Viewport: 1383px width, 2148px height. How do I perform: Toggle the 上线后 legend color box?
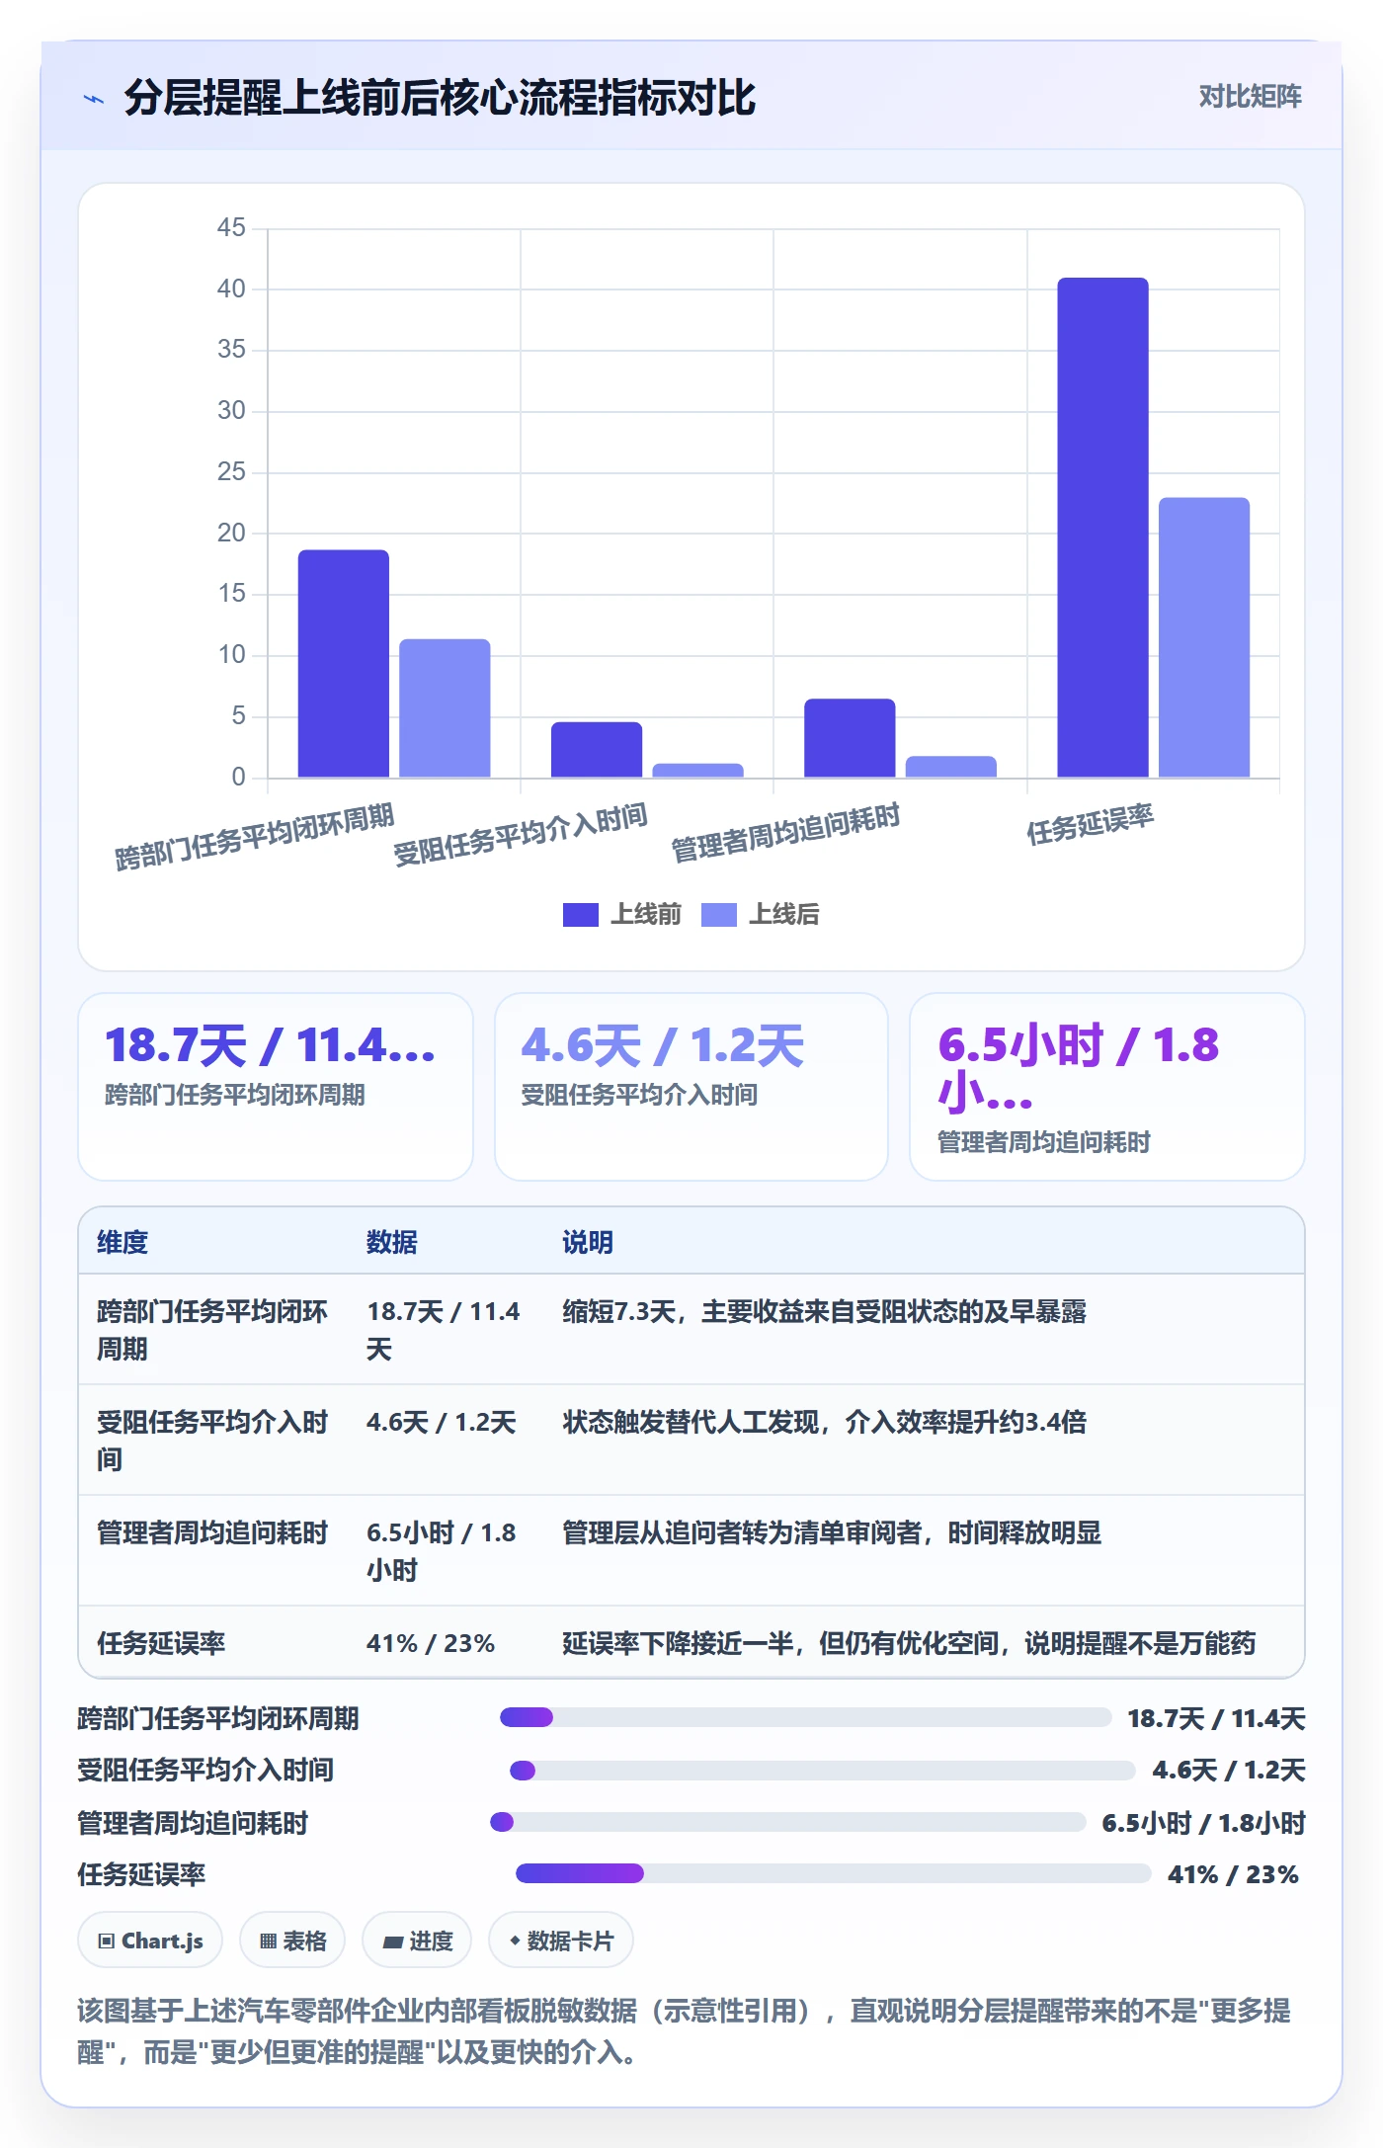point(718,914)
